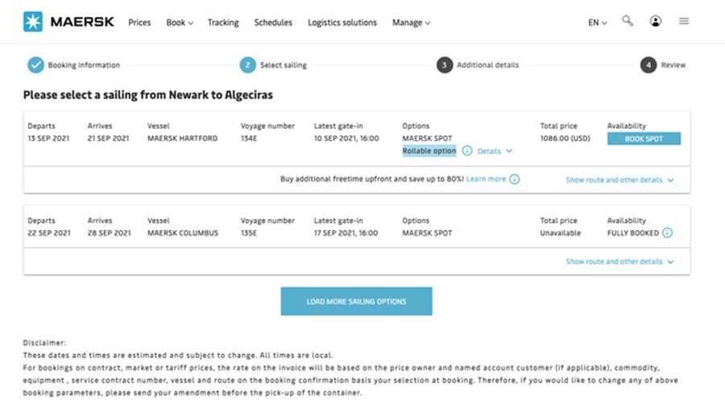Expand Details for Maersk Hartford sailing
The height and width of the screenshot is (407, 725).
click(495, 151)
